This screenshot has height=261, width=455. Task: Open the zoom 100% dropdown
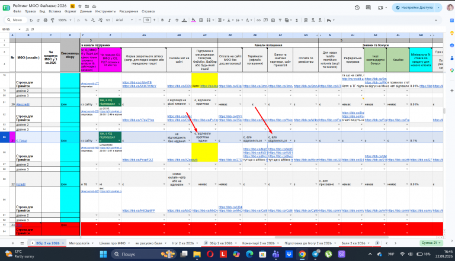coord(65,20)
